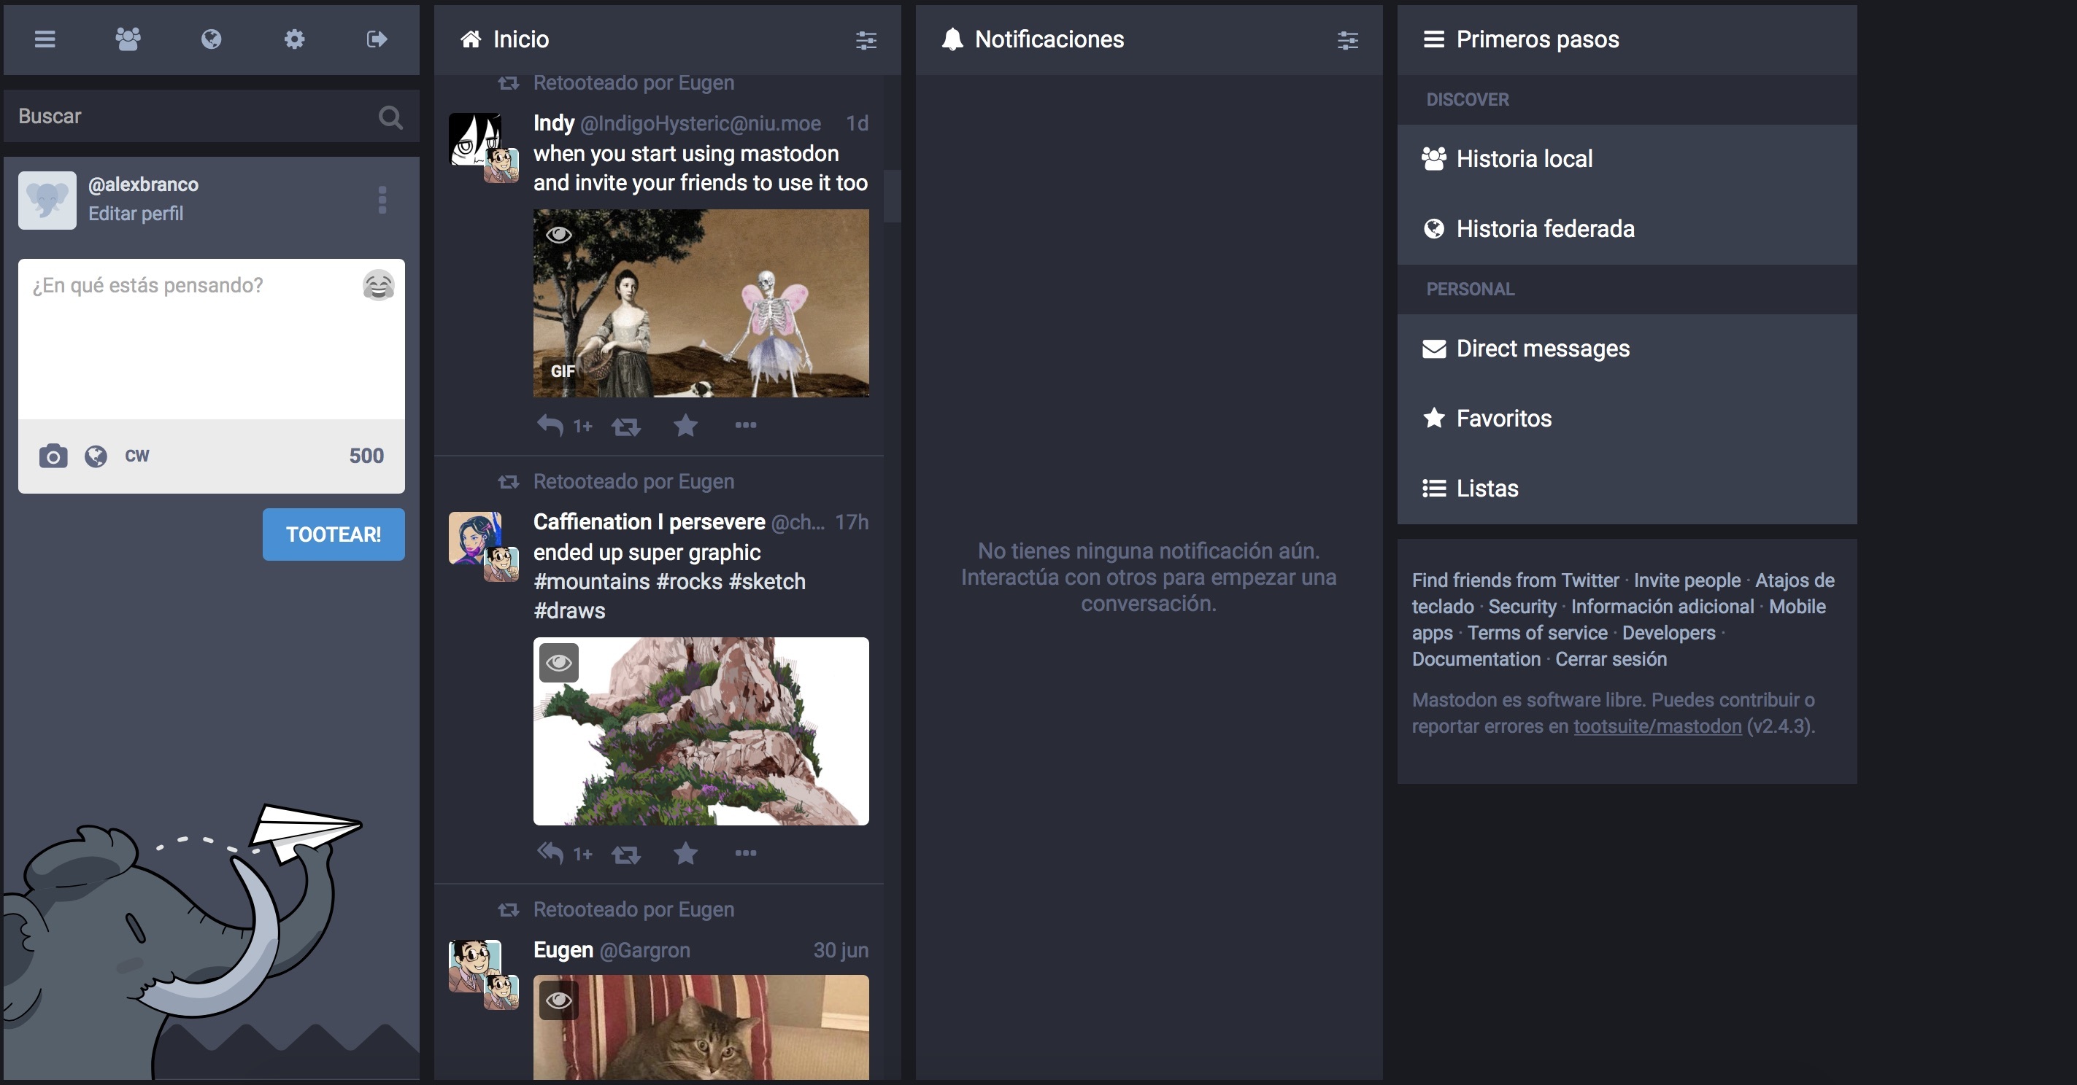Click Editar perfil link

tap(136, 214)
